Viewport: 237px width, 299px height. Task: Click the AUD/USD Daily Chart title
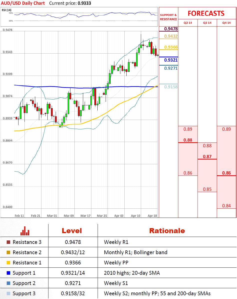[23, 3]
